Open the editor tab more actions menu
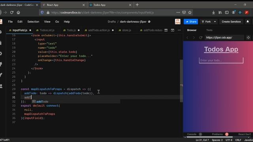The image size is (253, 142). point(179,30)
